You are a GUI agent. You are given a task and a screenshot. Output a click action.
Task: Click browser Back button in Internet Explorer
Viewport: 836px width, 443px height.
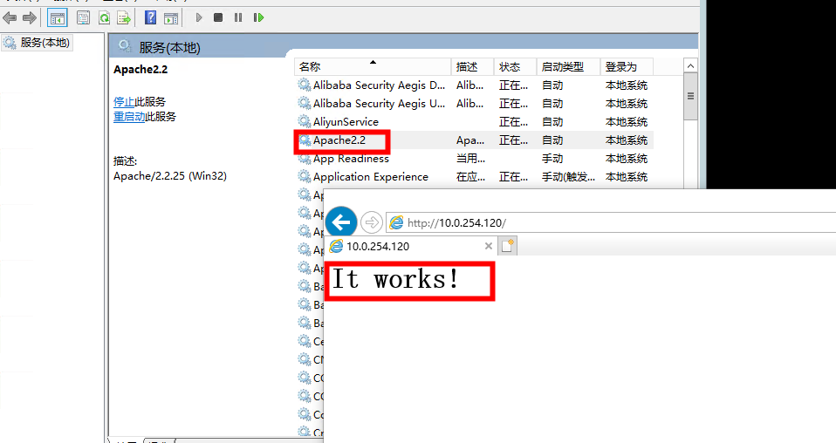(x=341, y=221)
